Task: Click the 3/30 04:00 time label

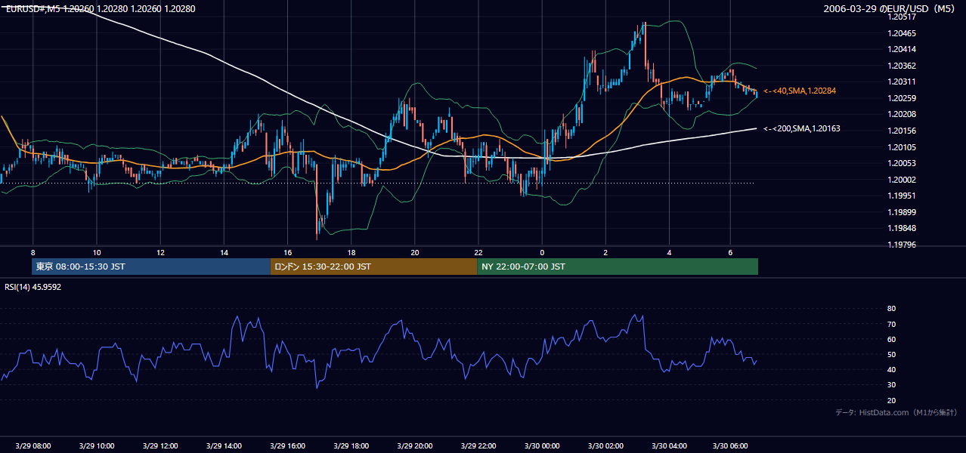Action: tap(669, 446)
